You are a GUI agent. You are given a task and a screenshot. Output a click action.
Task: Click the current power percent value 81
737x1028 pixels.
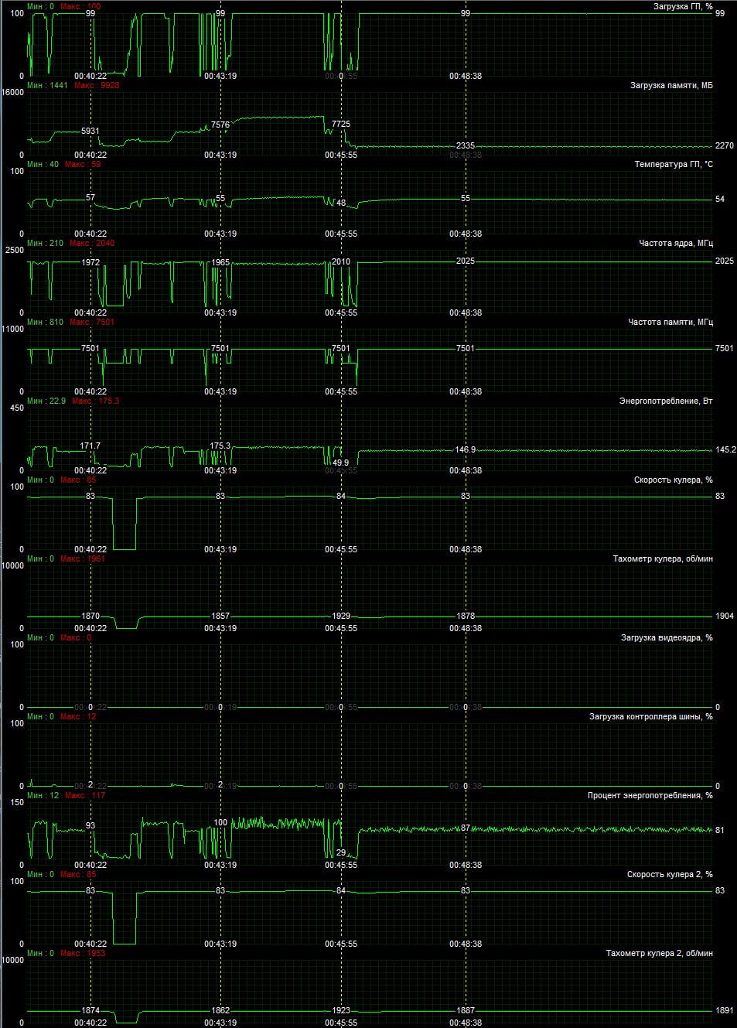point(720,830)
